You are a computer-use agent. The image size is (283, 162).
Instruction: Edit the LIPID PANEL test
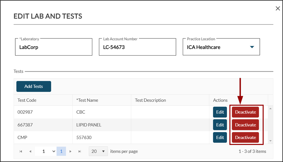tap(220, 125)
